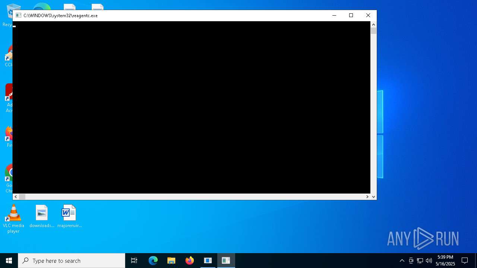The height and width of the screenshot is (268, 477).
Task: Open the Windows Start menu
Action: click(9, 261)
